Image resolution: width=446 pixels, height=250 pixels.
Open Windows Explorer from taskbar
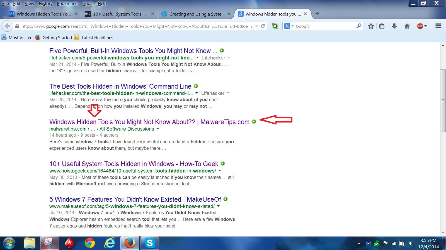(x=30, y=243)
